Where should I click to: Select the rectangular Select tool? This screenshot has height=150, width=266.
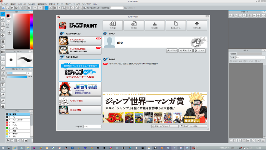tap(3, 58)
